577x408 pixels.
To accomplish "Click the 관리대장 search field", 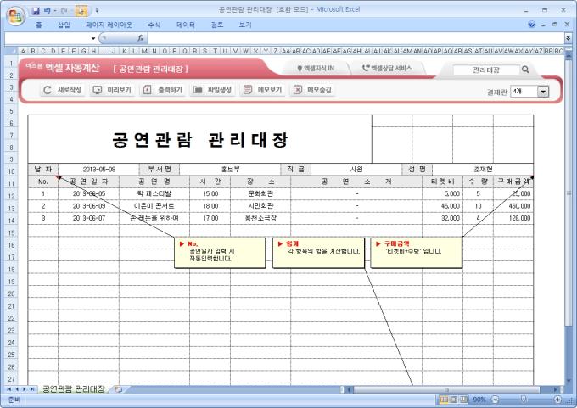I will point(485,70).
